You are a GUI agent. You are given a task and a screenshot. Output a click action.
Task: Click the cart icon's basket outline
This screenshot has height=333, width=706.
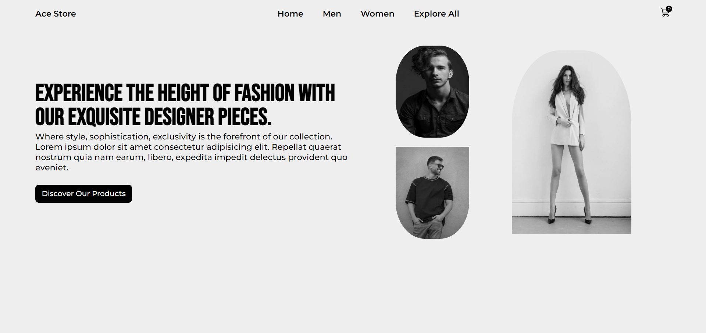(x=664, y=13)
